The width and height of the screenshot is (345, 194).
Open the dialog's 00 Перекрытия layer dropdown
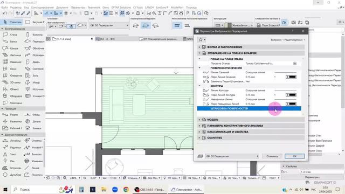(232, 156)
